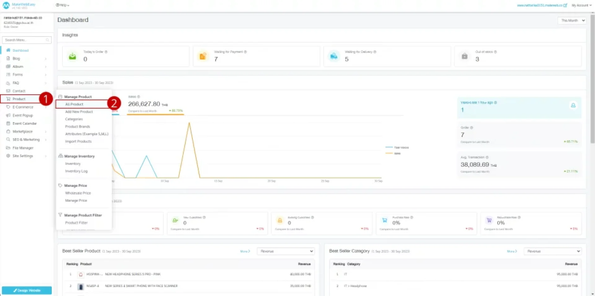Click the Waiting for Payment orange icon
This screenshot has height=296, width=595.
(x=203, y=56)
